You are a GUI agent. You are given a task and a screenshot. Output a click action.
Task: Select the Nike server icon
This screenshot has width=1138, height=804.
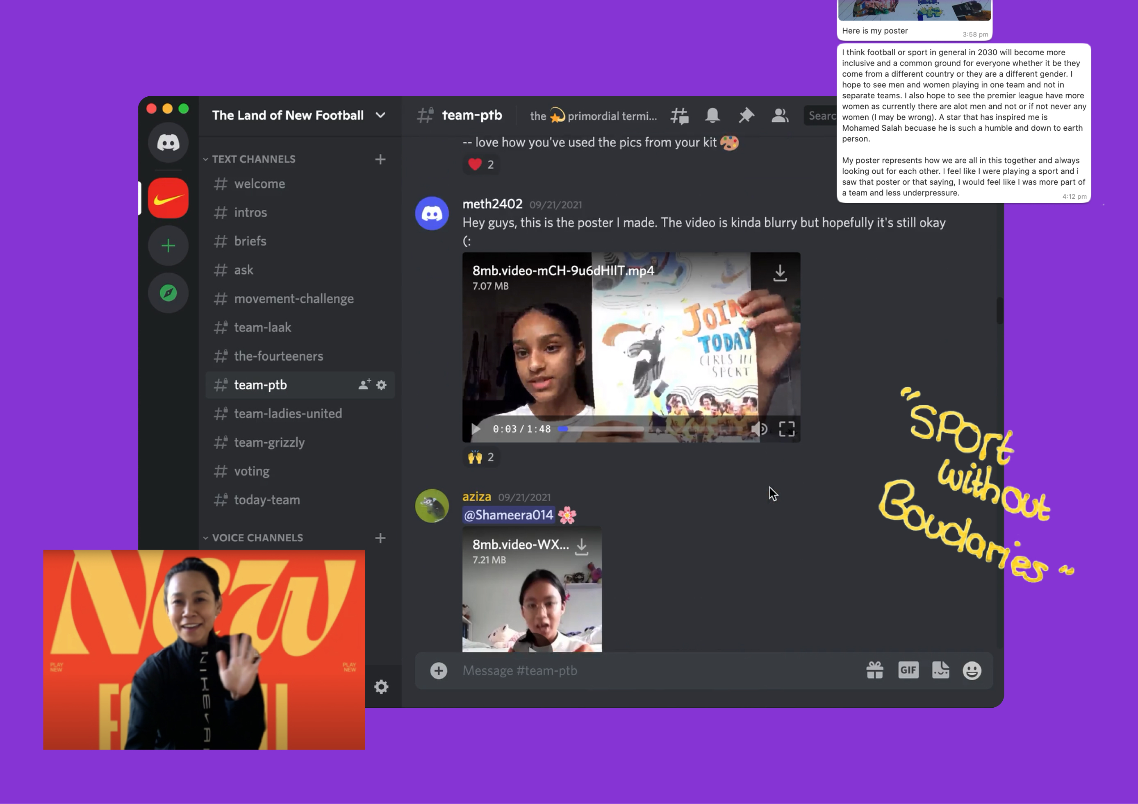click(x=168, y=198)
